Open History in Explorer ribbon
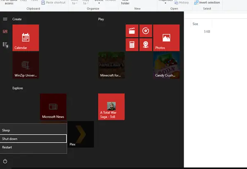 pos(182,2)
